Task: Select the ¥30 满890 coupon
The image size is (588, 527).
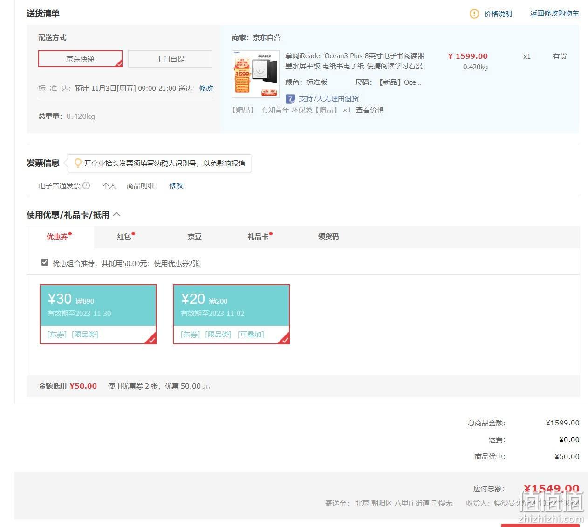Action: coord(98,315)
